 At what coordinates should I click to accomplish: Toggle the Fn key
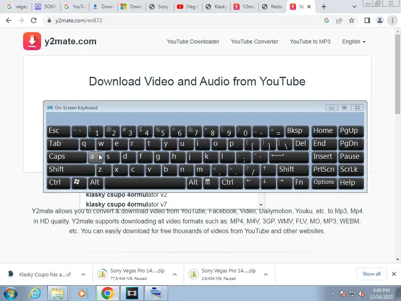301,183
